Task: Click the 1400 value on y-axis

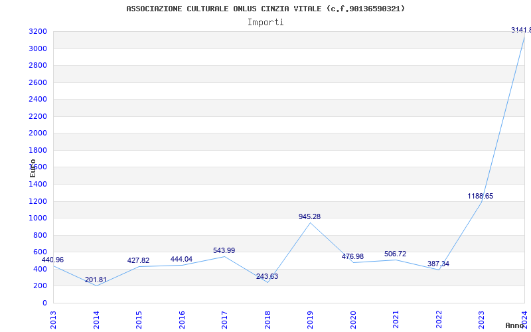Action: pyautogui.click(x=38, y=185)
